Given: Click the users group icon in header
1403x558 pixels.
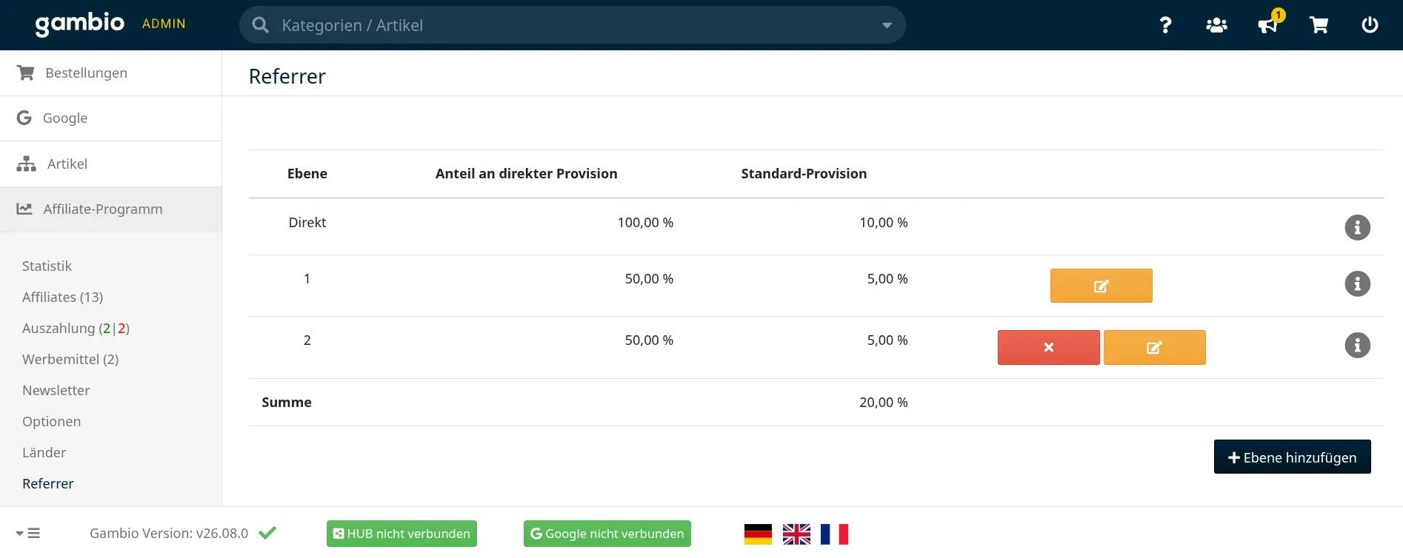Looking at the screenshot, I should pos(1216,25).
